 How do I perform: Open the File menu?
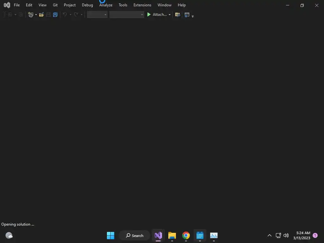pyautogui.click(x=17, y=5)
